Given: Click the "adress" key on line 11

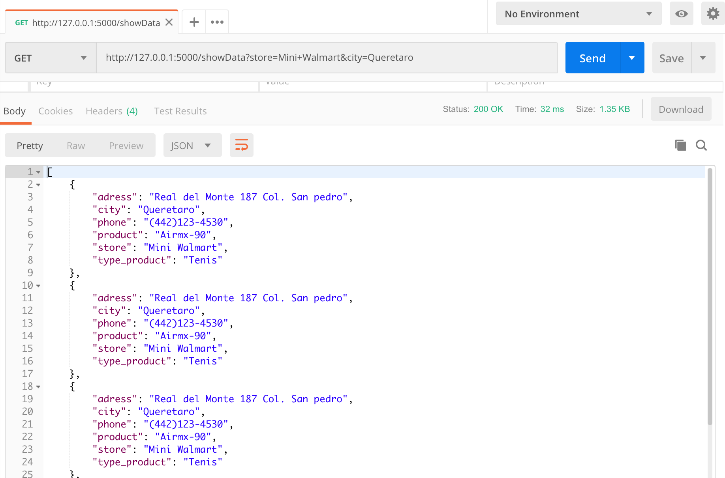Looking at the screenshot, I should point(115,298).
